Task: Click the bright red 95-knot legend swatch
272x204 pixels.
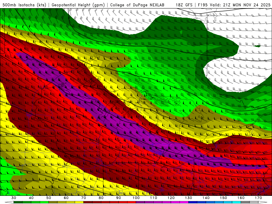Action: tap(132, 202)
